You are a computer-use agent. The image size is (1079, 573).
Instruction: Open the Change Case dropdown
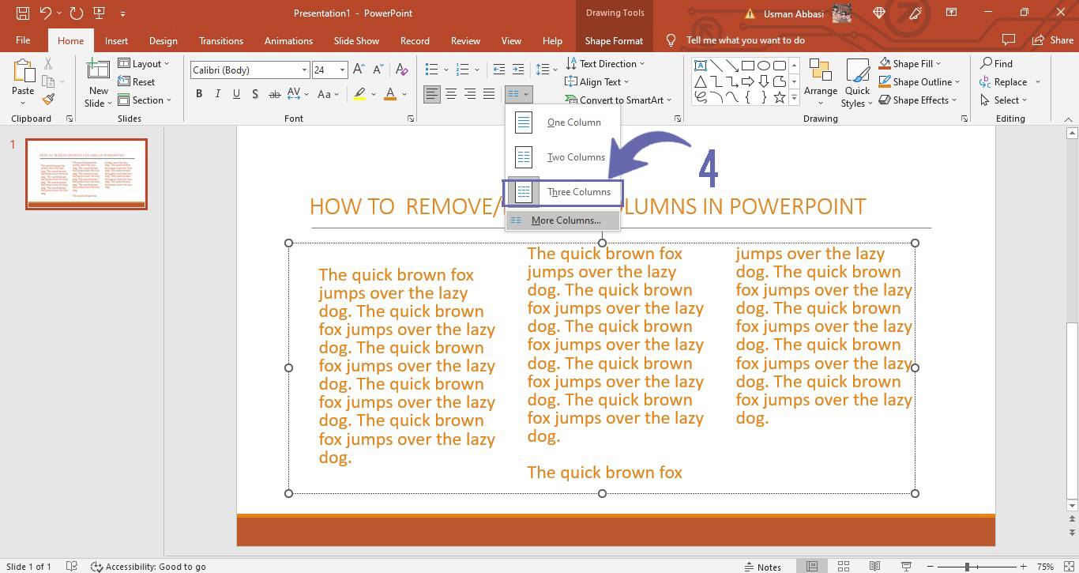pyautogui.click(x=328, y=94)
